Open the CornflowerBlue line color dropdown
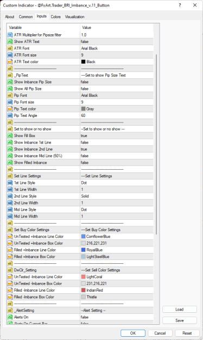 click(117, 237)
